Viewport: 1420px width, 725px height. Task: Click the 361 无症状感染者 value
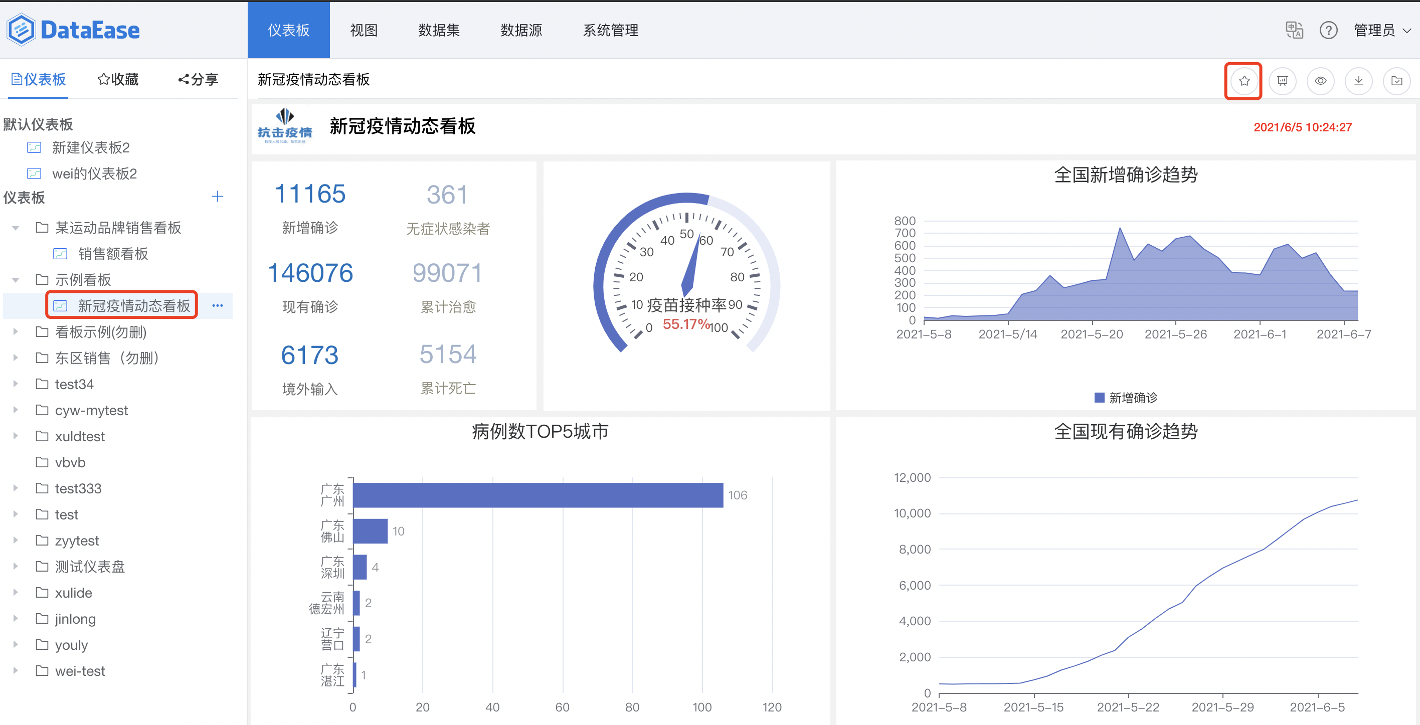point(447,195)
